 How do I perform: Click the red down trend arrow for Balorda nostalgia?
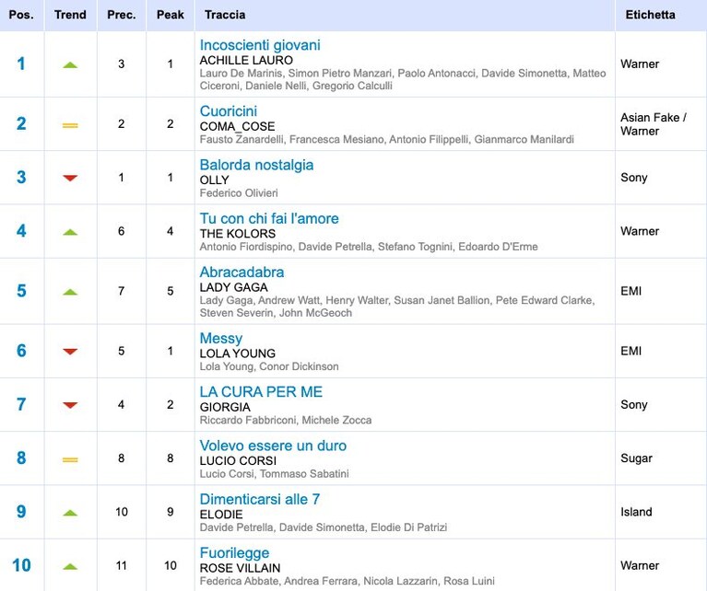click(x=70, y=178)
